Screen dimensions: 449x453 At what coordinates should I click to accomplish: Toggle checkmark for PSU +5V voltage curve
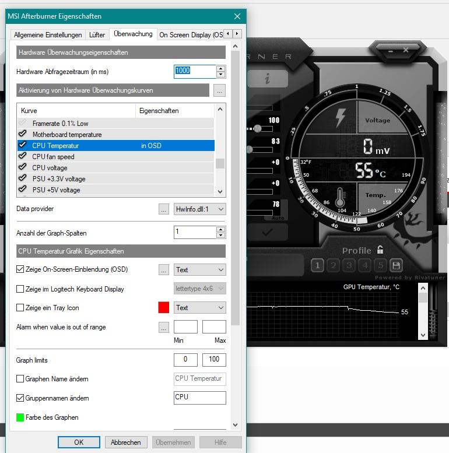point(22,189)
